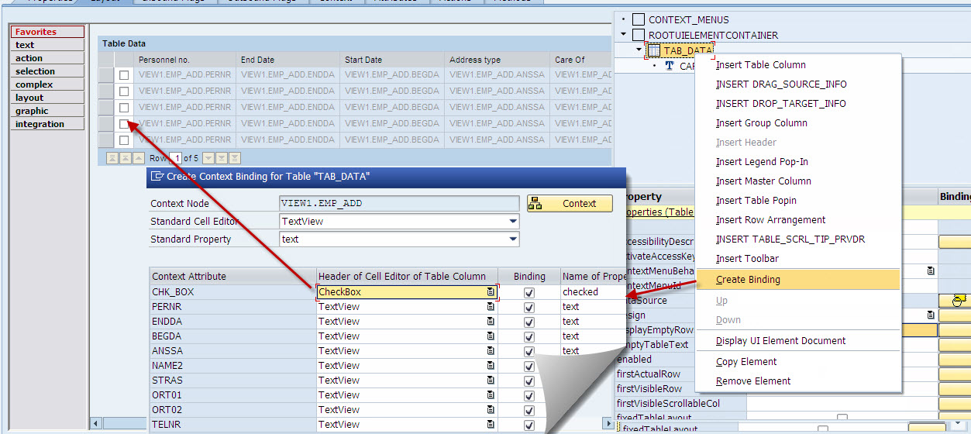The height and width of the screenshot is (434, 971).
Task: Click previous-row arrow in Table Data pager
Action: pyautogui.click(x=137, y=158)
